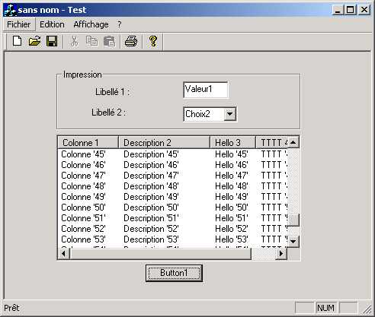Image resolution: width=375 pixels, height=317 pixels.
Task: Click the New document toolbar icon
Action: [x=18, y=41]
